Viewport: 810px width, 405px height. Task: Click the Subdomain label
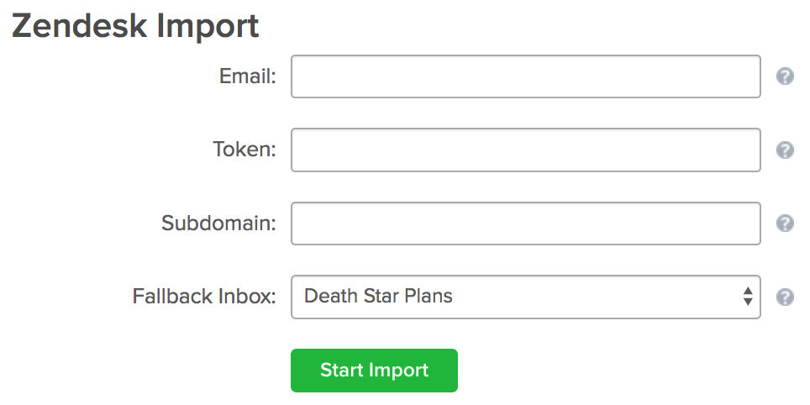[218, 224]
